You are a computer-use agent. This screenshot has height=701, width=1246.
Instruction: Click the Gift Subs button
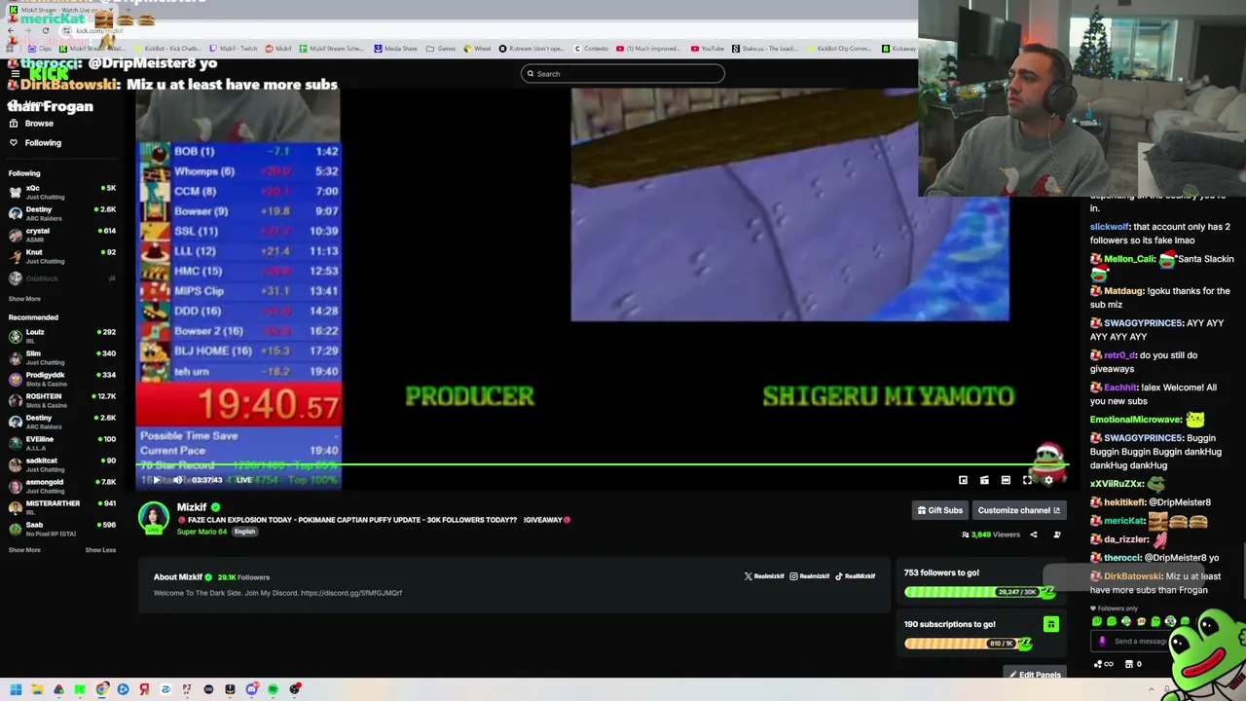(x=939, y=510)
